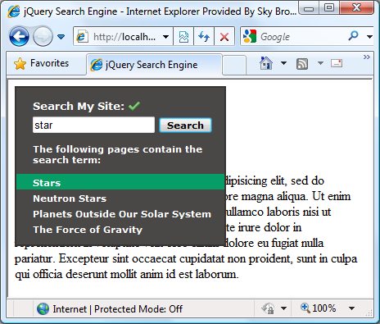
Task: Open The Force of Gravity result
Action: (88, 230)
